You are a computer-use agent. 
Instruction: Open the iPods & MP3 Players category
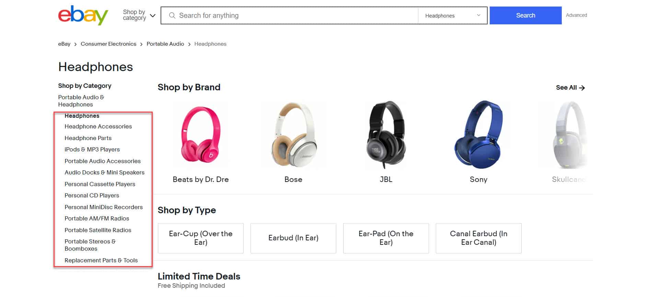pos(92,149)
